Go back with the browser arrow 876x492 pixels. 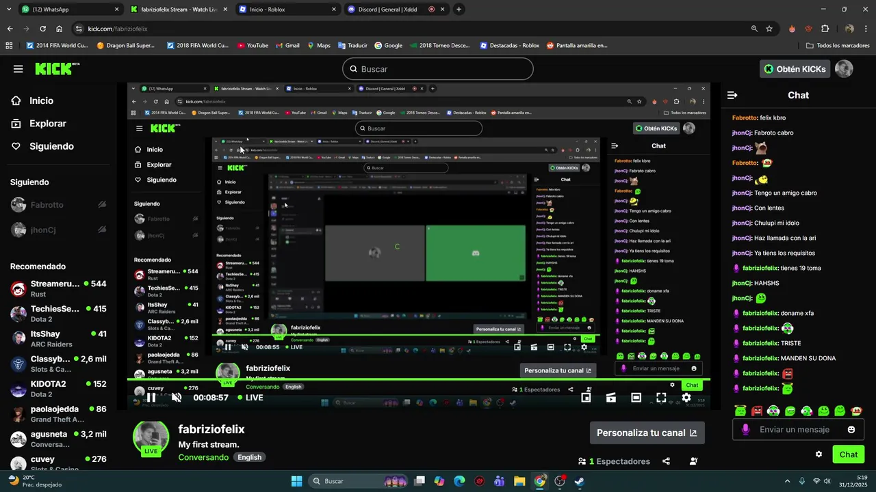[x=10, y=29]
